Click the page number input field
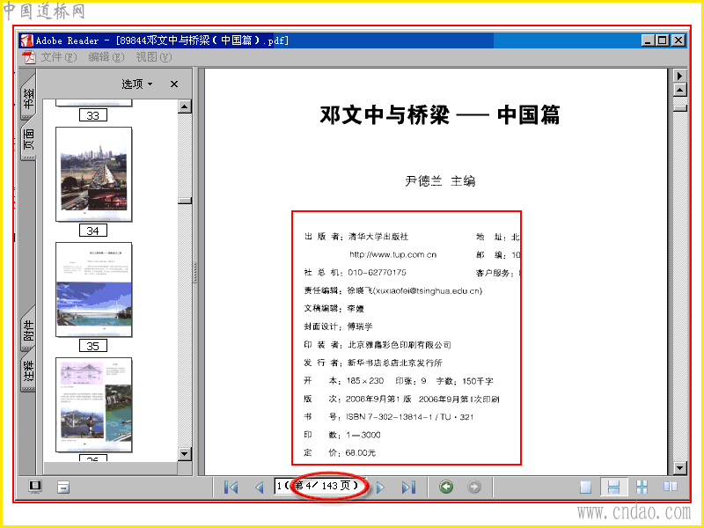Image resolution: width=704 pixels, height=528 pixels. tap(319, 486)
